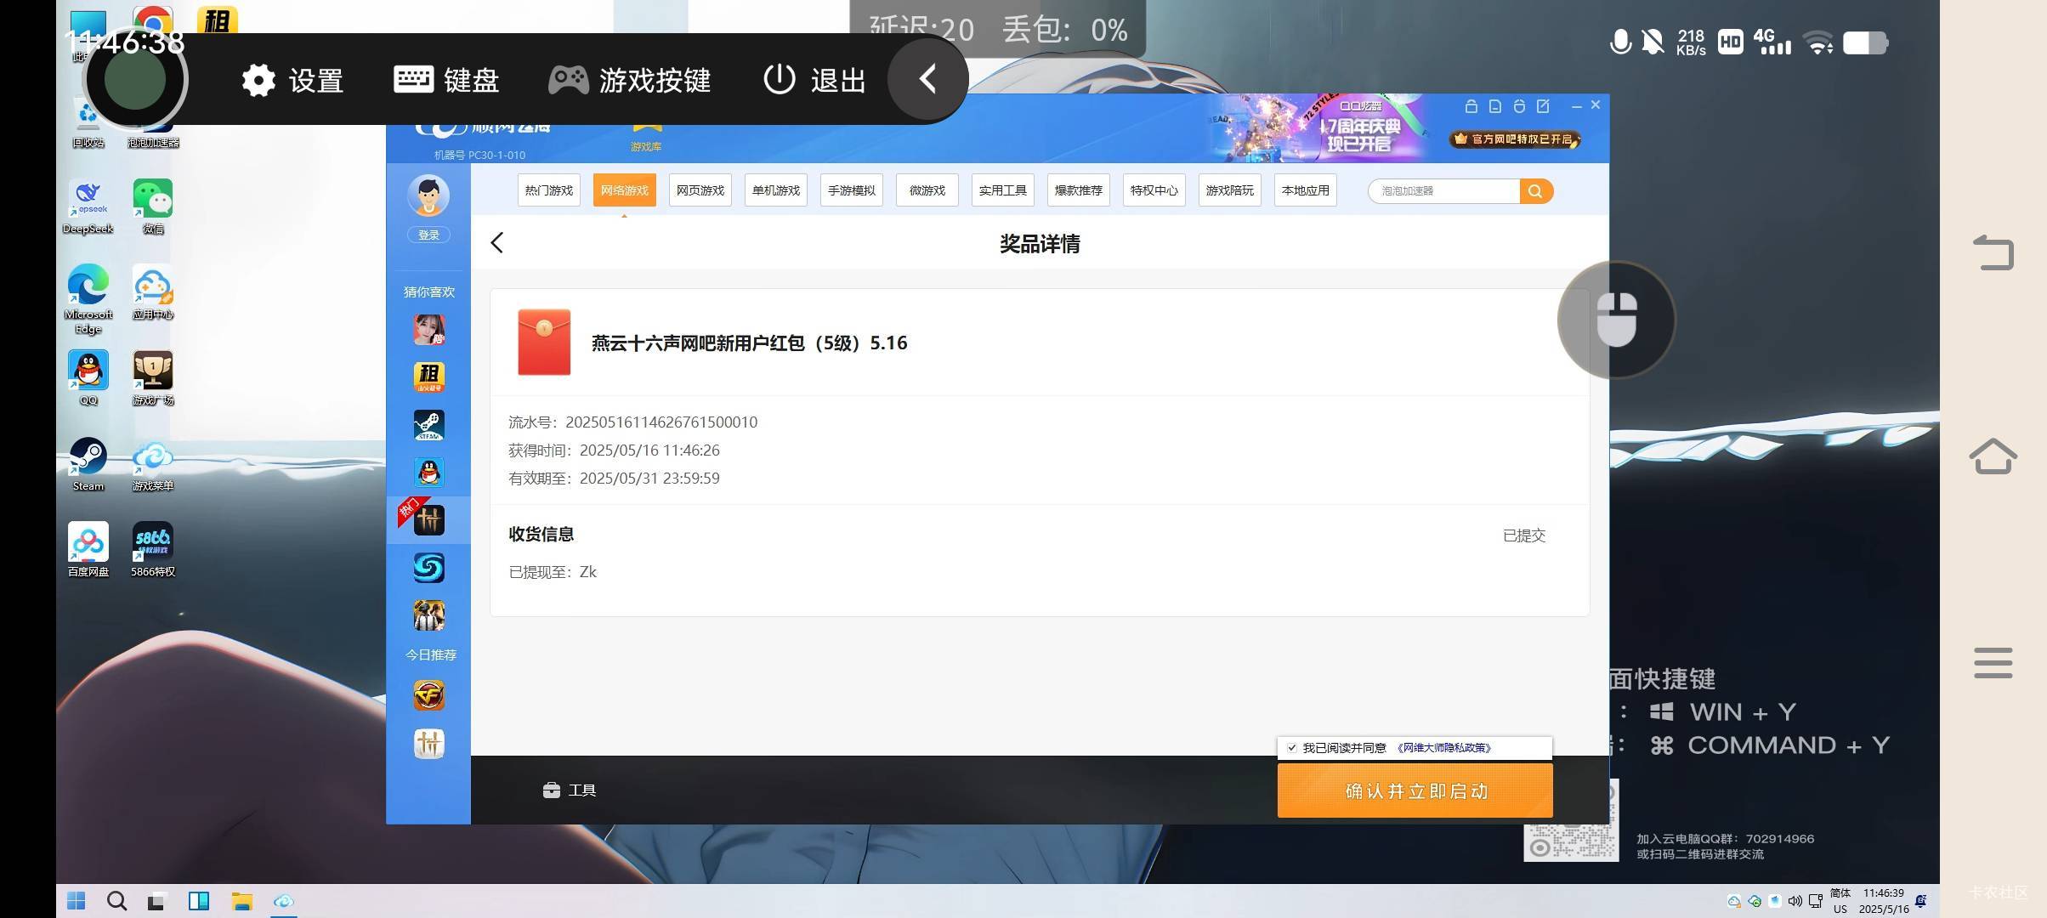Image resolution: width=2047 pixels, height=918 pixels.
Task: Open the 实用工具 tab
Action: pos(1002,190)
